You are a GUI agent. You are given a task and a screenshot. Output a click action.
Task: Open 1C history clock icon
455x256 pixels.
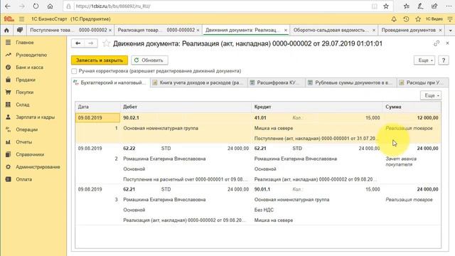click(406, 19)
